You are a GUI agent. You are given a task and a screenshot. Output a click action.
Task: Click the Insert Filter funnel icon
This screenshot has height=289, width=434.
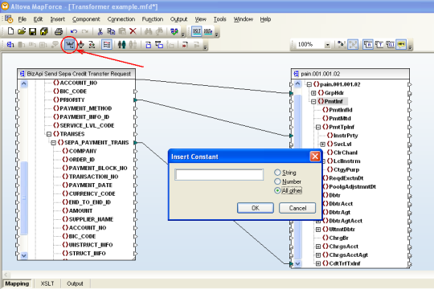click(x=81, y=44)
